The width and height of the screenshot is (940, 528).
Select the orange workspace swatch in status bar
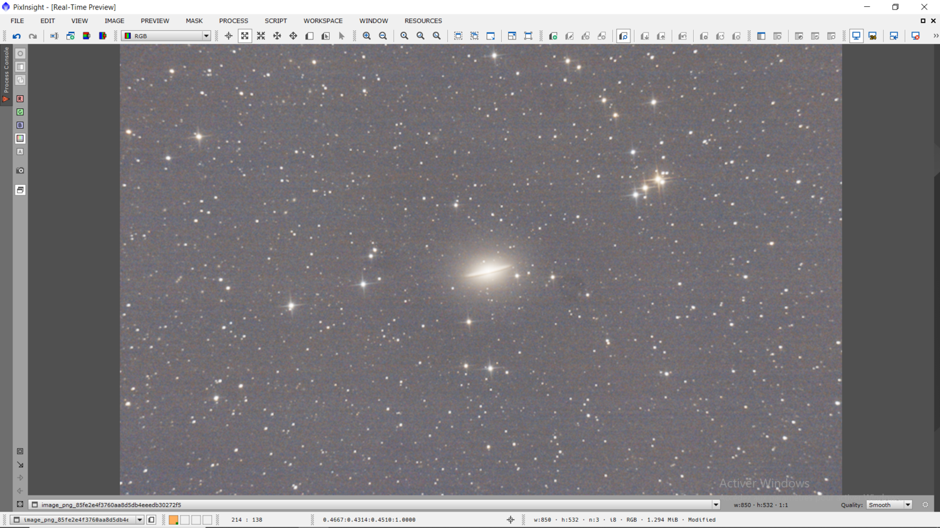174,520
